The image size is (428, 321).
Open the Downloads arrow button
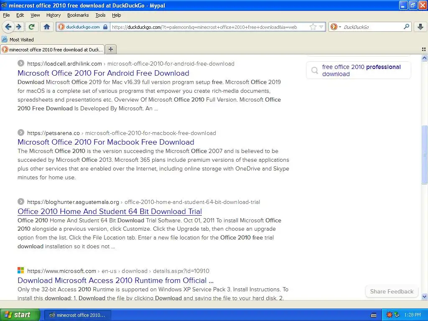[x=420, y=27]
